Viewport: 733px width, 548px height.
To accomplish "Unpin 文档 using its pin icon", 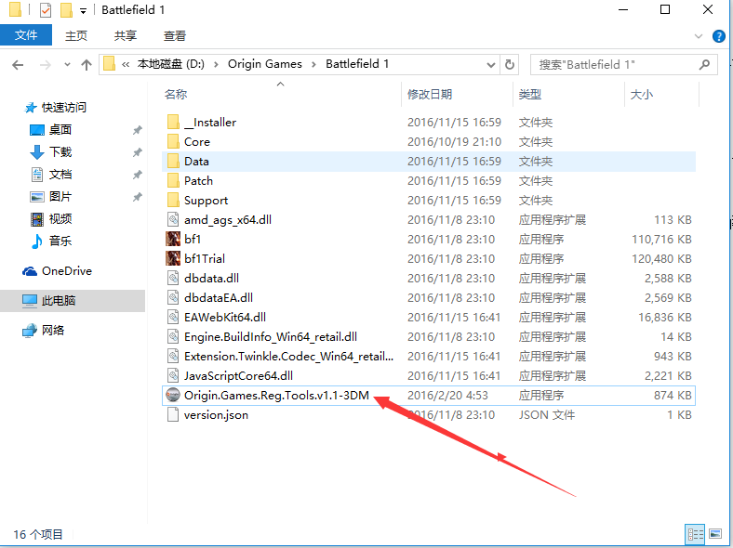I will click(x=137, y=175).
